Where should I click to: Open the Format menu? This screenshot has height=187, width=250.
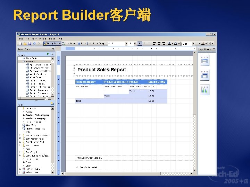click(x=43, y=39)
